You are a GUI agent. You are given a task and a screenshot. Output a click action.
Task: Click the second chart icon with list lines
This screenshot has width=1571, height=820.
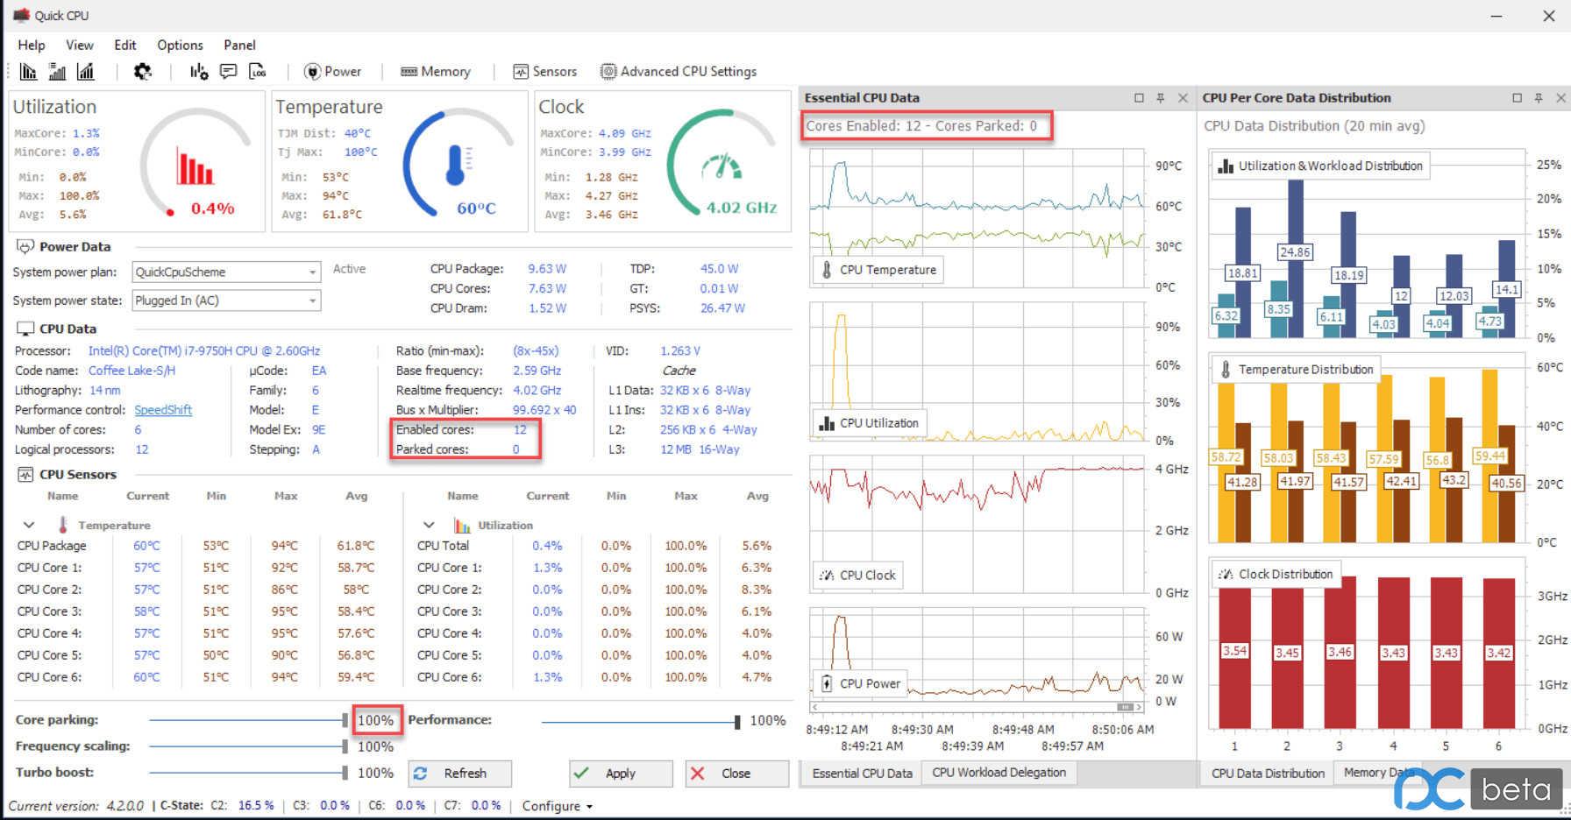[x=57, y=72]
